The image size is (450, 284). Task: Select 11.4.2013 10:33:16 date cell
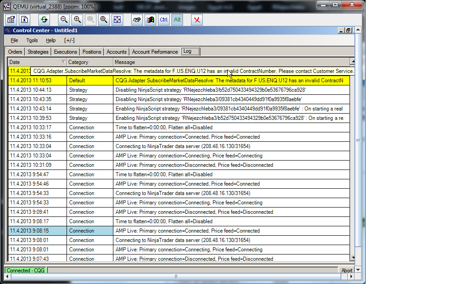37,137
